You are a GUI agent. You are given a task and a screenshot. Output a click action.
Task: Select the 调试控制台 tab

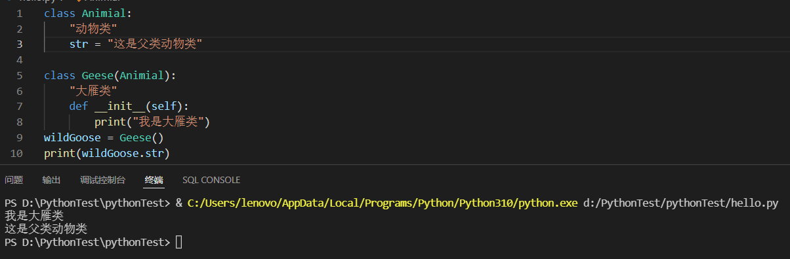pos(102,180)
